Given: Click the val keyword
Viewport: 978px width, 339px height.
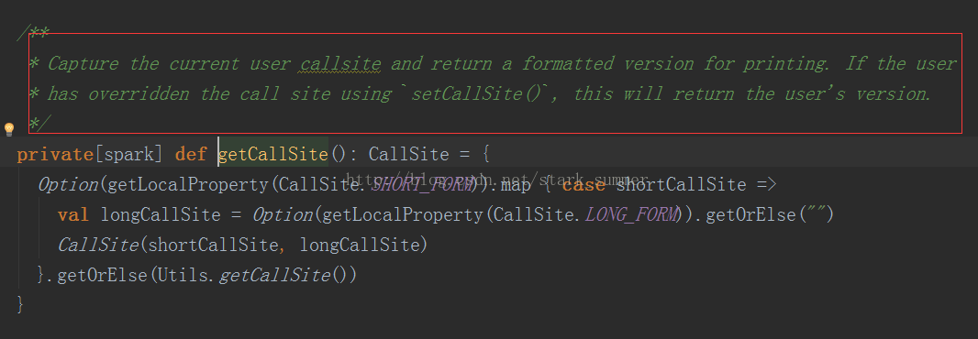Looking at the screenshot, I should (73, 215).
